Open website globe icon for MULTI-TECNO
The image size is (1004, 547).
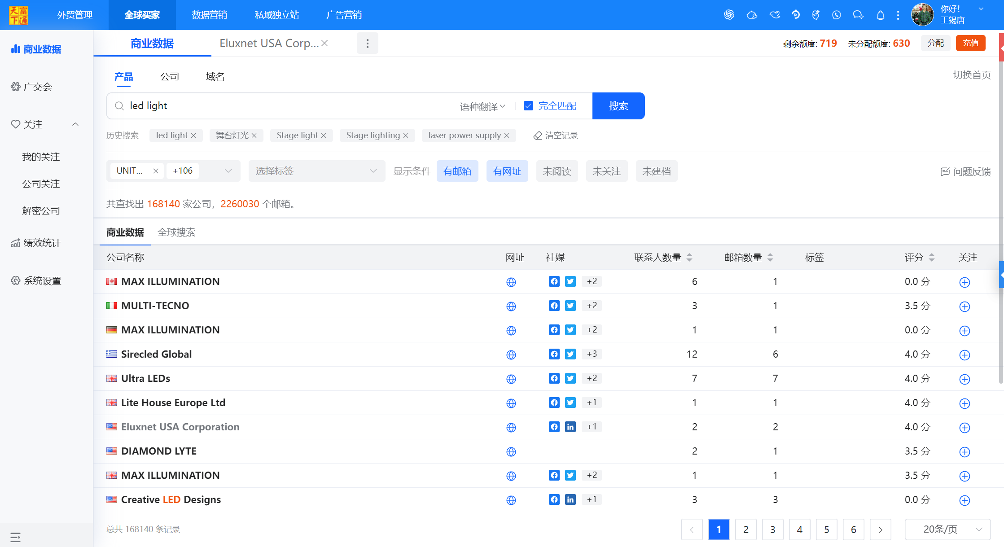(511, 306)
